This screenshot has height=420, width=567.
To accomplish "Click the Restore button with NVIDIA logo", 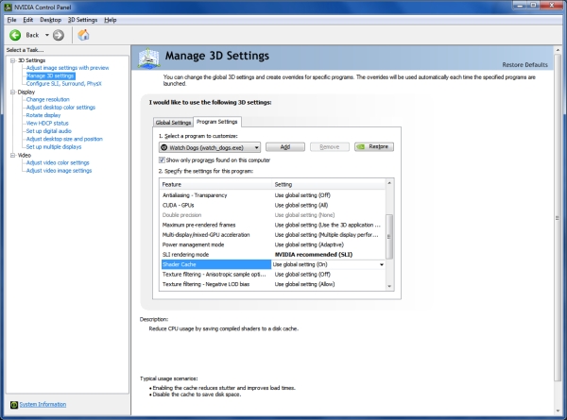I will click(373, 146).
